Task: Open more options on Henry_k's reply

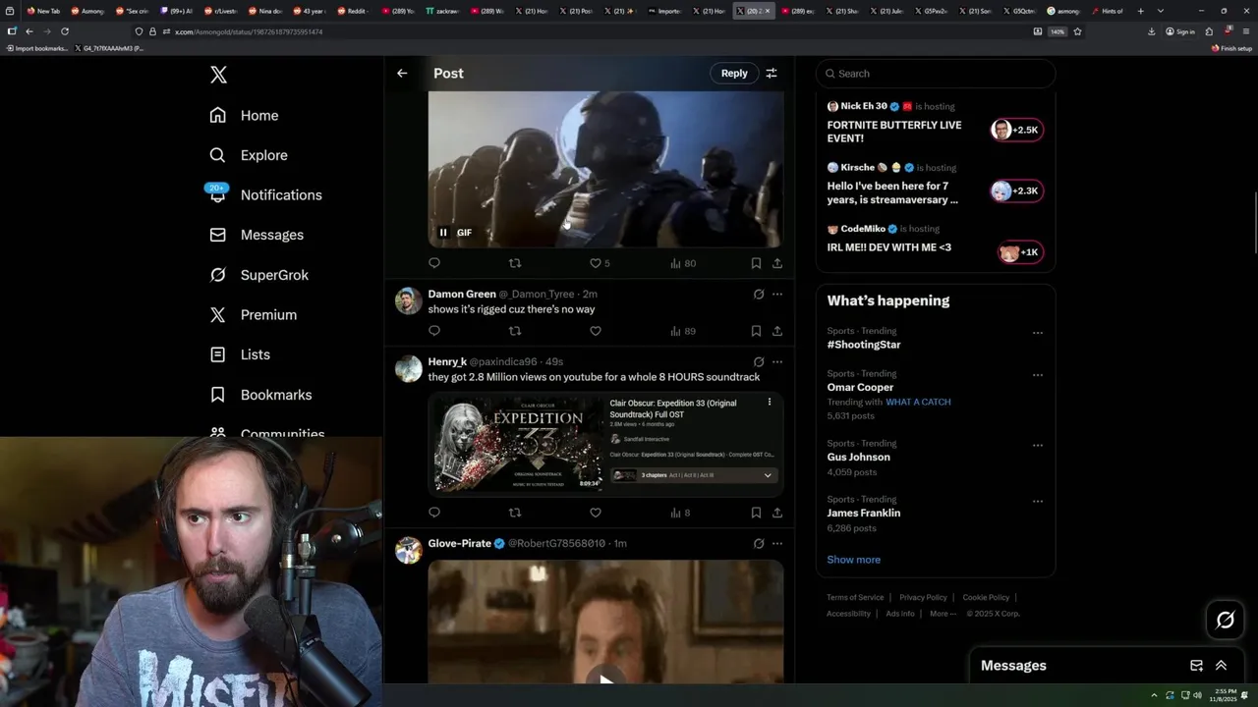Action: pos(777,361)
